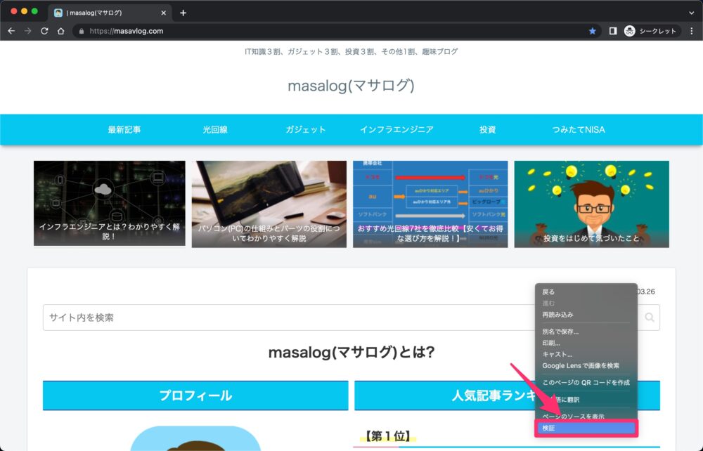The width and height of the screenshot is (703, 451).
Task: Choose ページのソースを表示 in context menu
Action: (x=586, y=417)
